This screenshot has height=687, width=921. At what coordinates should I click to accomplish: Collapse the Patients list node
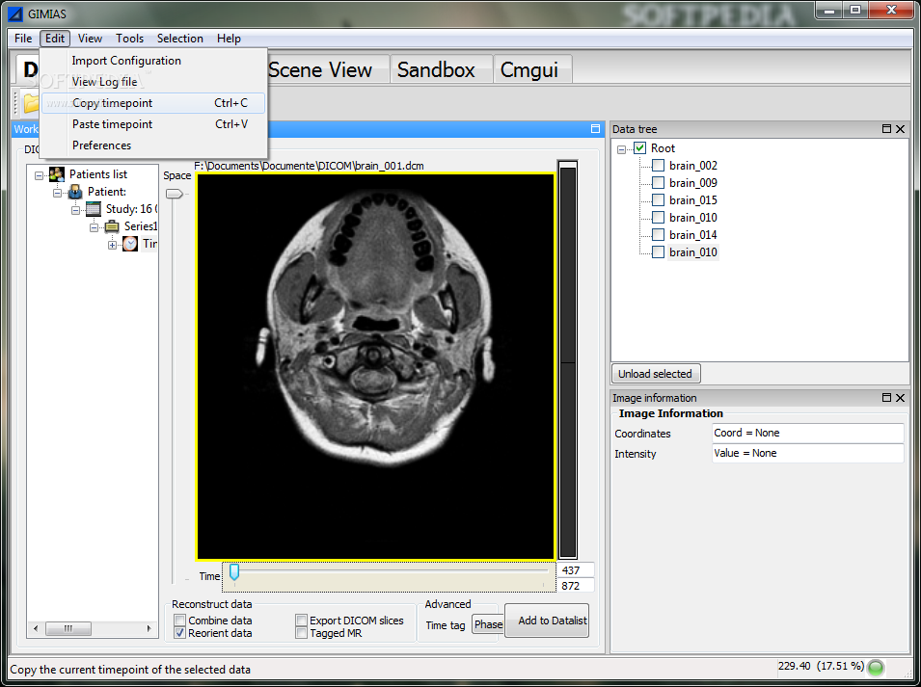coord(39,175)
